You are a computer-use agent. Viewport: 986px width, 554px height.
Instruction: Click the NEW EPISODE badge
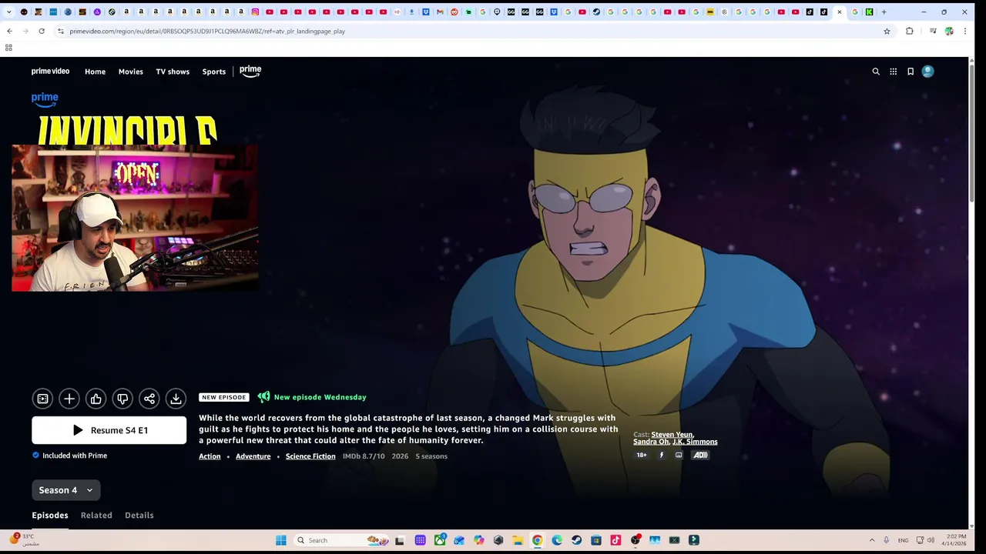click(224, 397)
